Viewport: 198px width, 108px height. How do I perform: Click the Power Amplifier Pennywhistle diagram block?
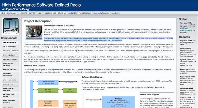click(x=70, y=104)
